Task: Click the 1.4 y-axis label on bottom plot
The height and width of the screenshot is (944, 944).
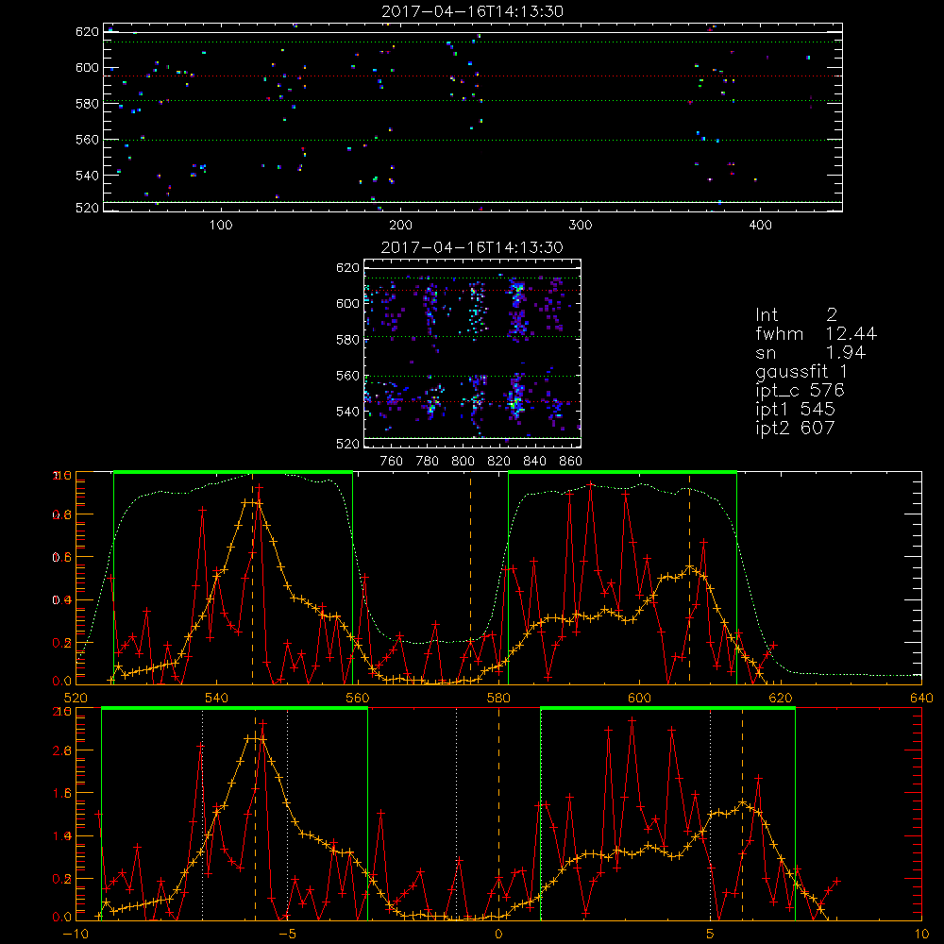Action: point(62,836)
